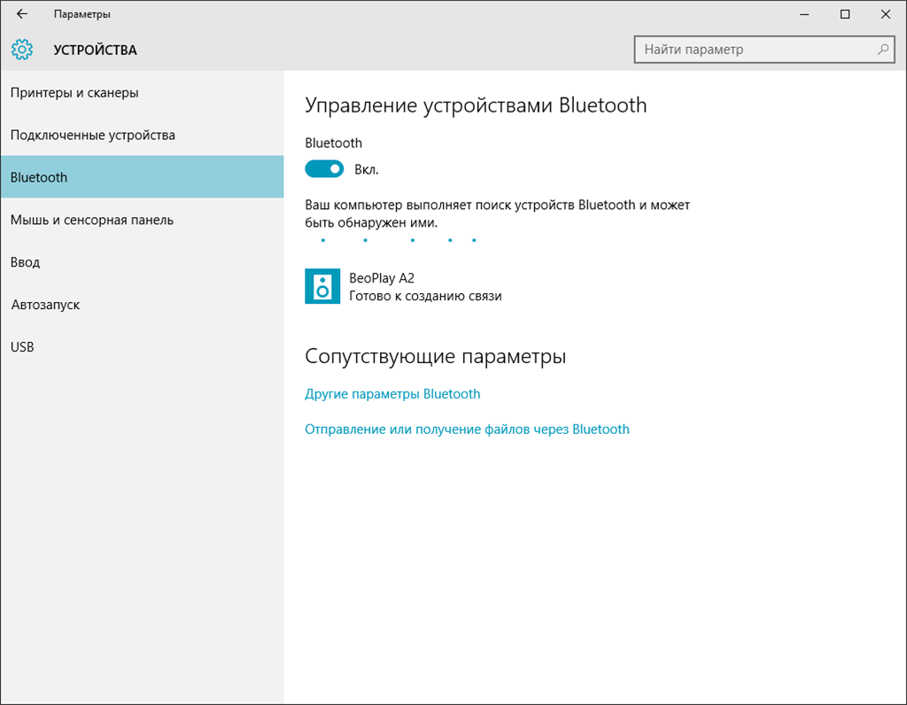The height and width of the screenshot is (705, 907).
Task: Click the BeoPlay A2 speaker icon
Action: pyautogui.click(x=322, y=286)
